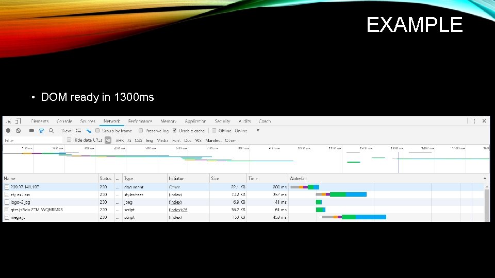
Task: Filter requests by JS type
Action: [x=129, y=141]
